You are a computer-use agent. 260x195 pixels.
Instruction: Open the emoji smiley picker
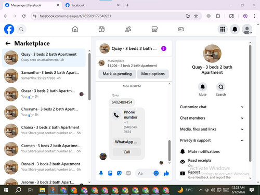(156, 173)
